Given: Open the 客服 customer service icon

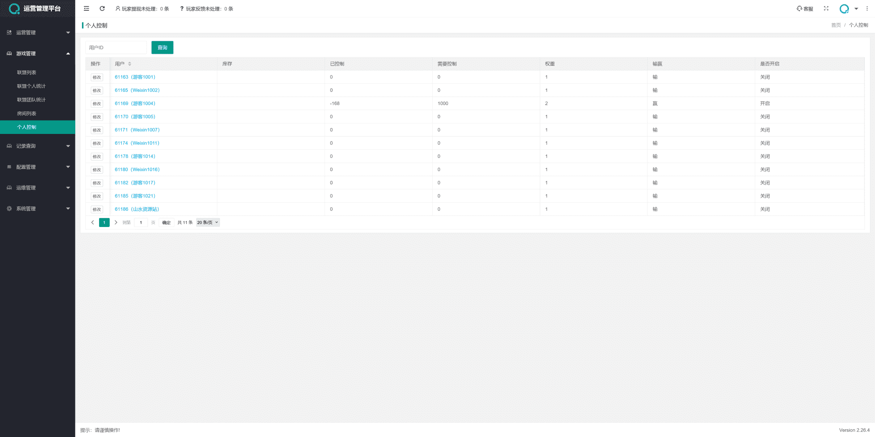Looking at the screenshot, I should tap(805, 8).
